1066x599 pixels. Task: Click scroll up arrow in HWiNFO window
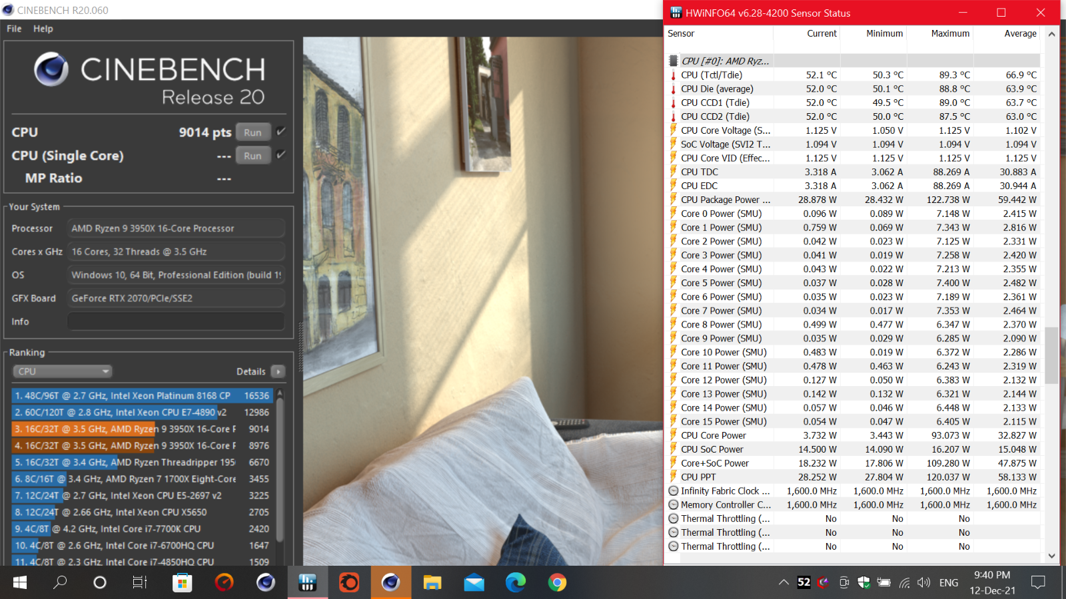pyautogui.click(x=1051, y=34)
